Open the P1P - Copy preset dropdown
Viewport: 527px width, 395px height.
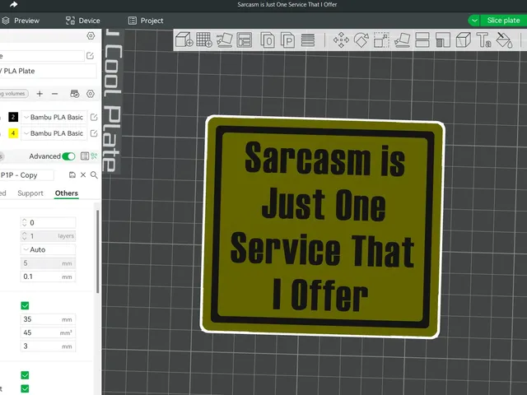27,175
